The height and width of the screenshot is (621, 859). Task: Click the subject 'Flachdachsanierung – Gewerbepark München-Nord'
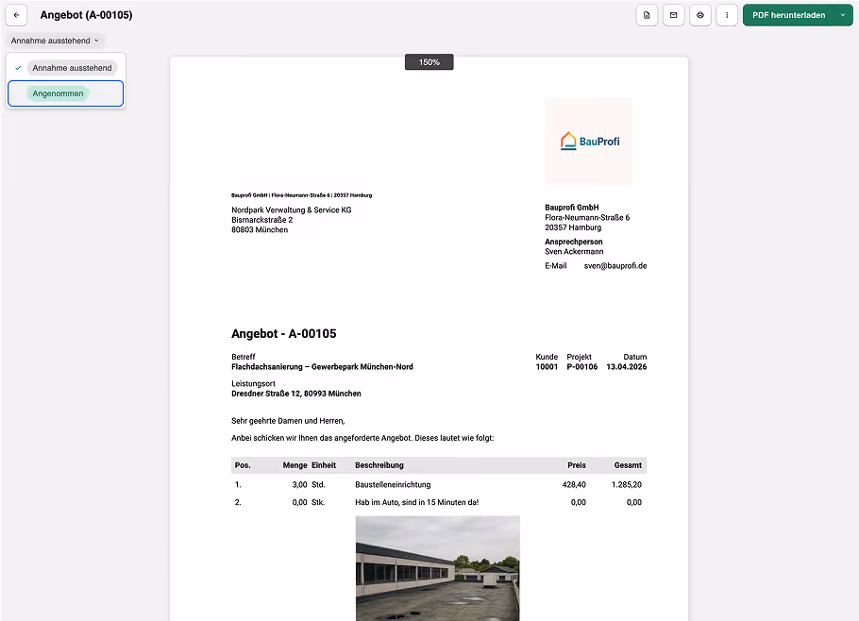click(x=322, y=367)
